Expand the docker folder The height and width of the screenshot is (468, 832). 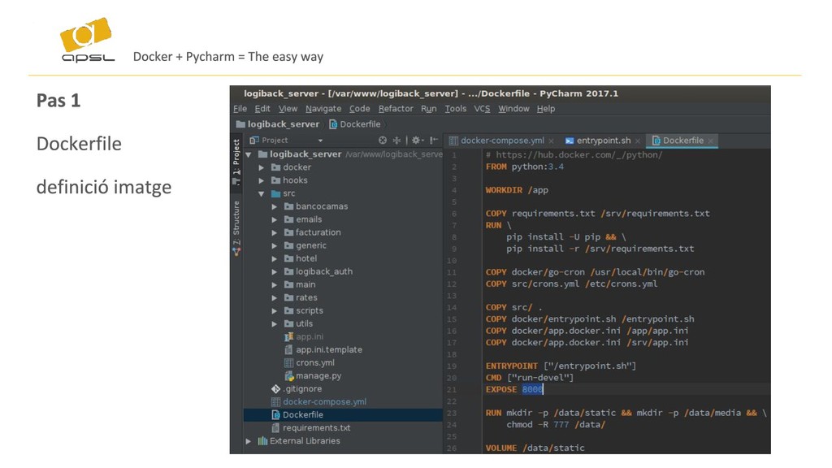pos(261,167)
